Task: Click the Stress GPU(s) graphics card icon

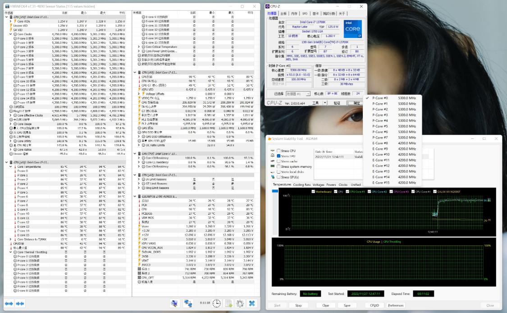Action: (x=273, y=177)
